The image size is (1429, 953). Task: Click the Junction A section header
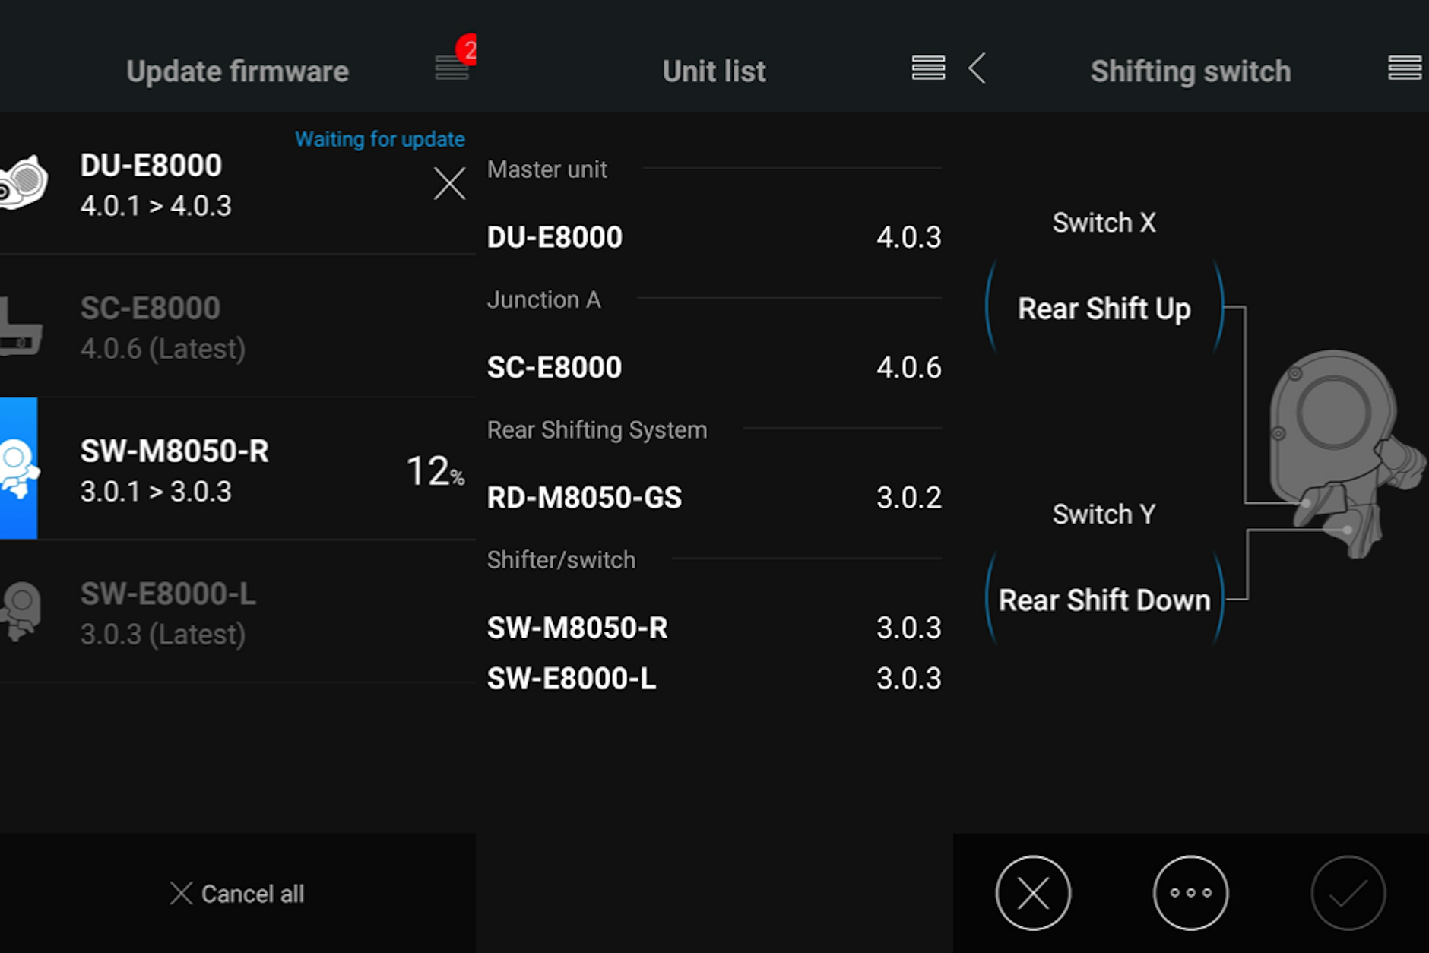[x=544, y=299]
